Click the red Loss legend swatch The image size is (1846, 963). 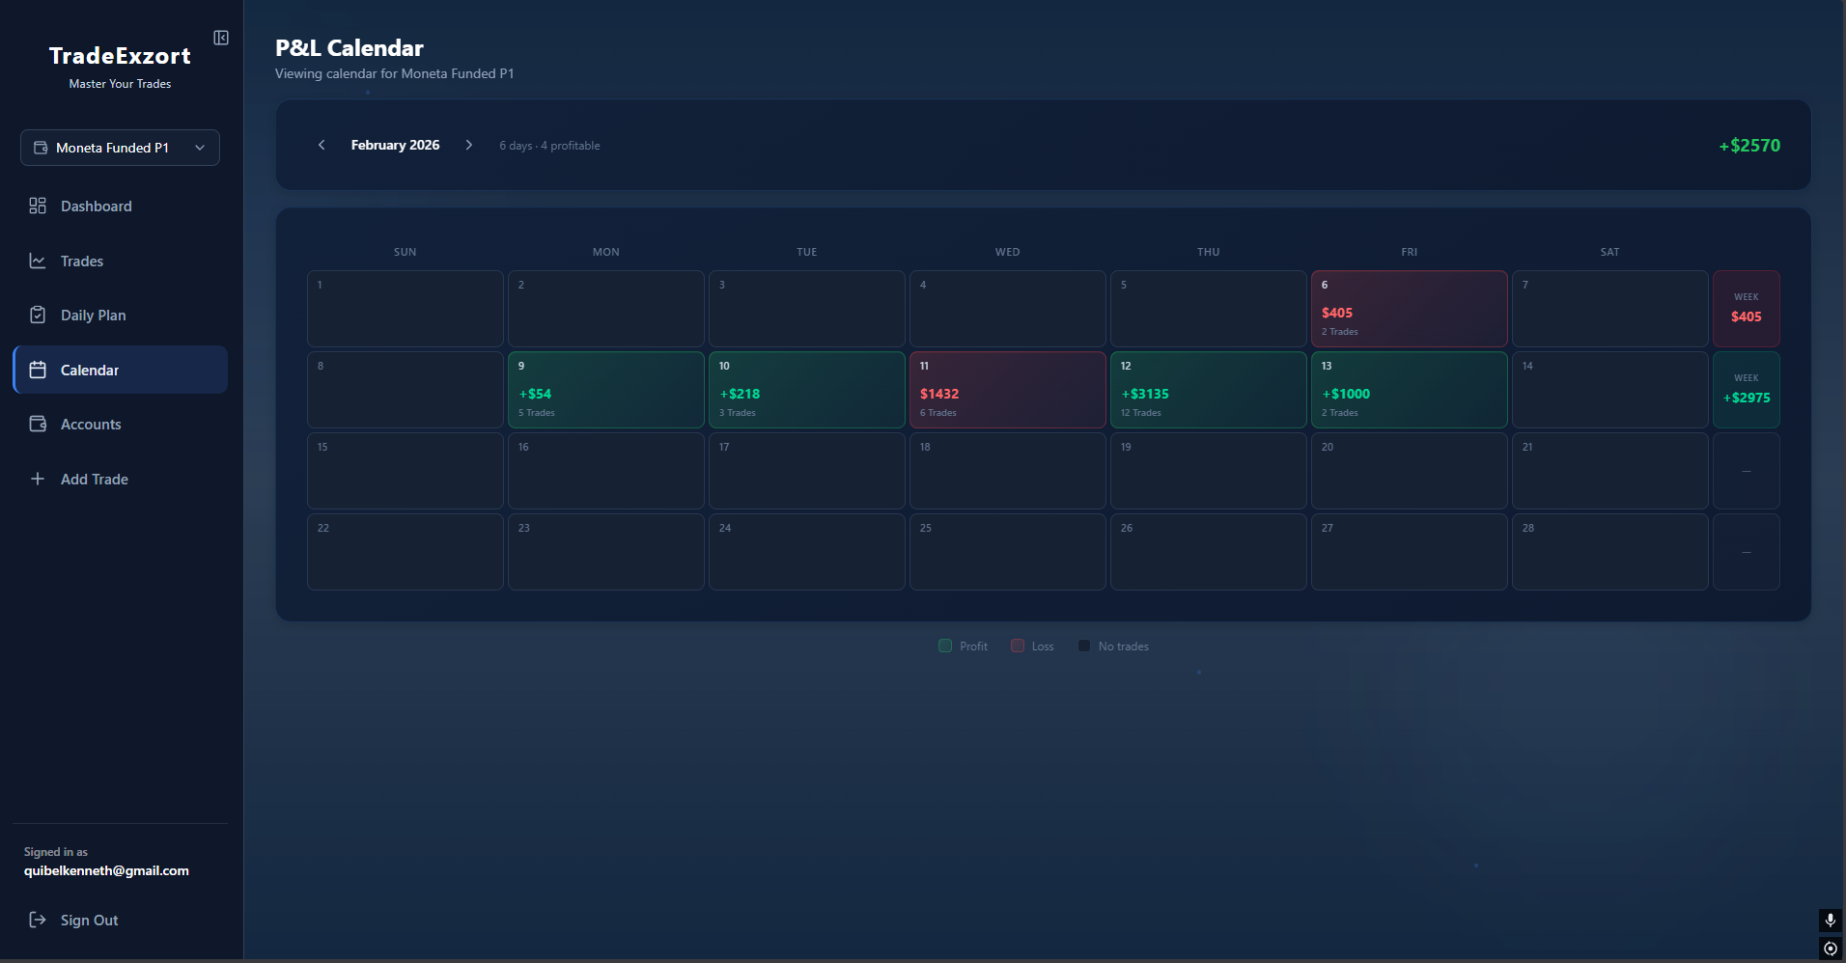(1018, 646)
